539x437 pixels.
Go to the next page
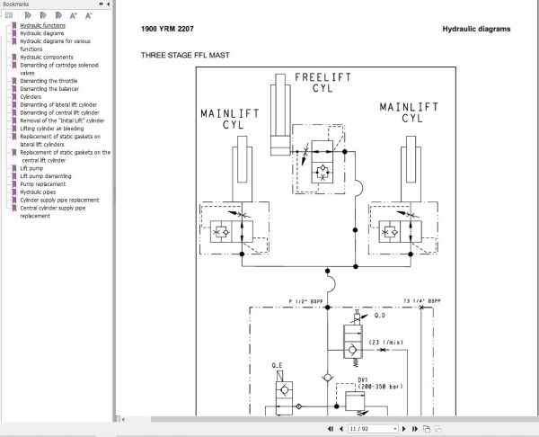tap(404, 429)
